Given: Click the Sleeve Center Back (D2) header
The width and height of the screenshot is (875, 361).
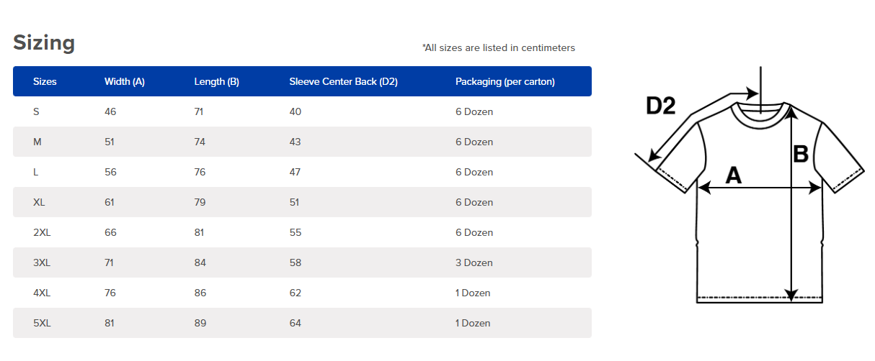Looking at the screenshot, I should tap(343, 81).
